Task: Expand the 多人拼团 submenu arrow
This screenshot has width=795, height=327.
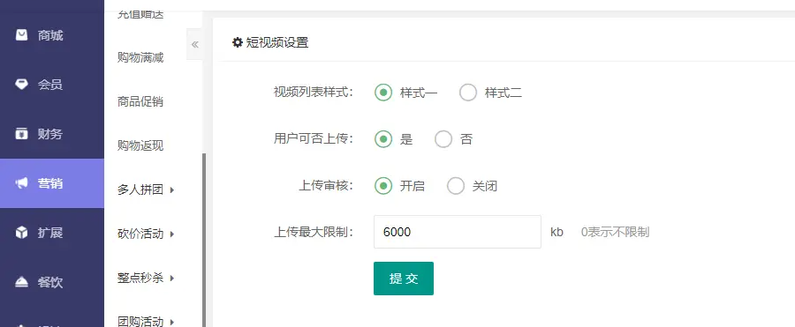Action: [x=172, y=190]
